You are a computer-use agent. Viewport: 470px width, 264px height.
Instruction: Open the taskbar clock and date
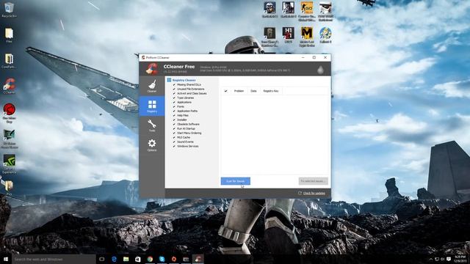pos(460,259)
